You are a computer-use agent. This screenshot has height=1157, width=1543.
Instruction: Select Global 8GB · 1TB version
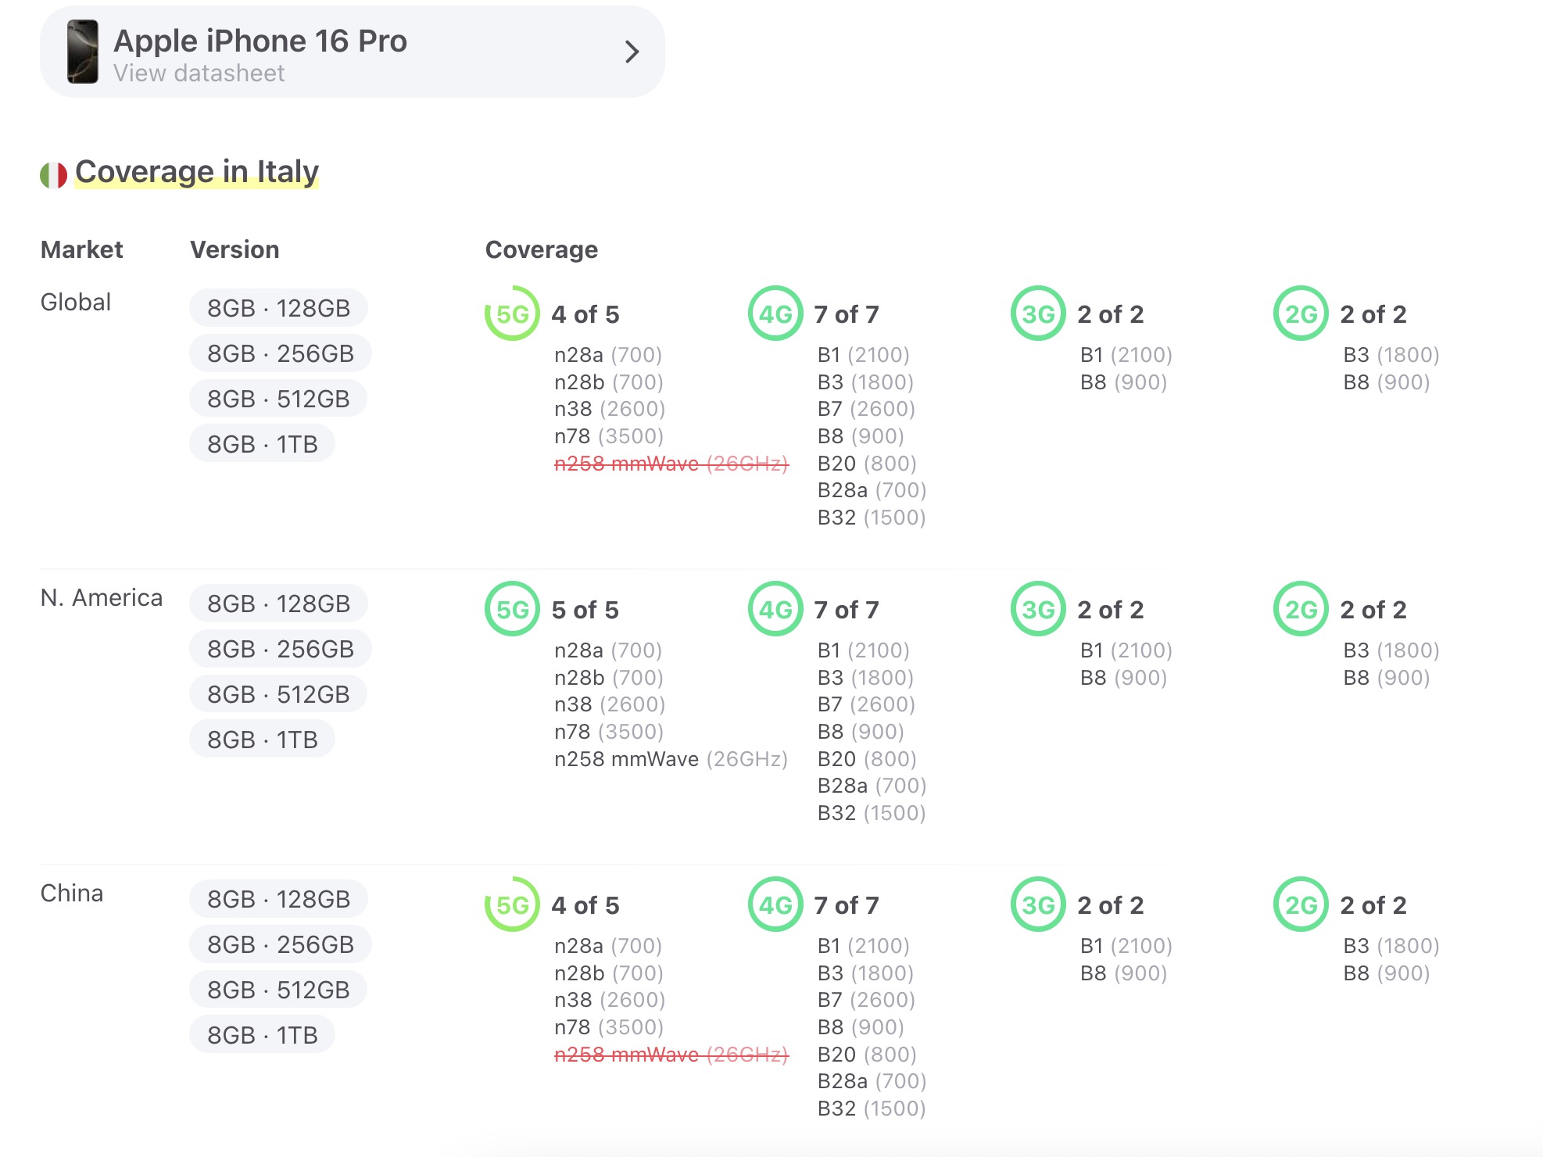[x=262, y=444]
